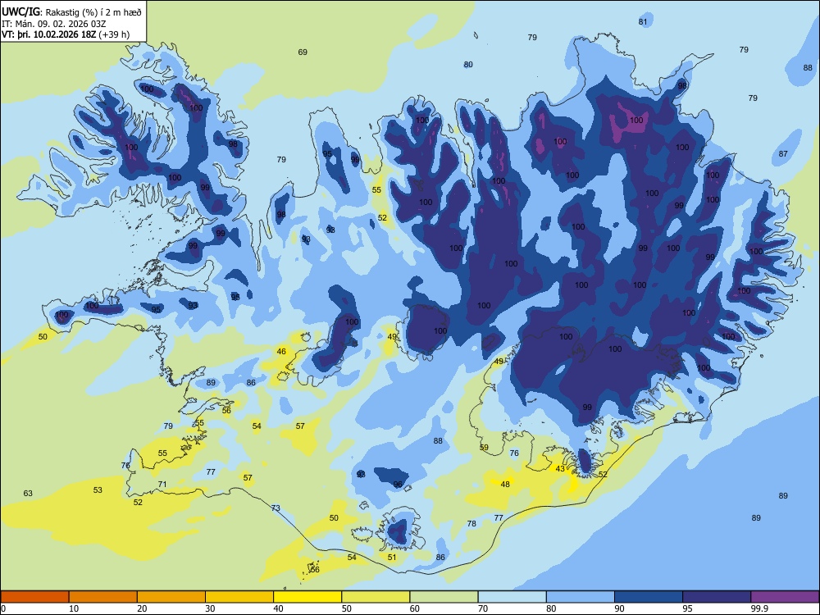Click the map value '51' near the south coast
This screenshot has width=820, height=615.
[x=392, y=558]
